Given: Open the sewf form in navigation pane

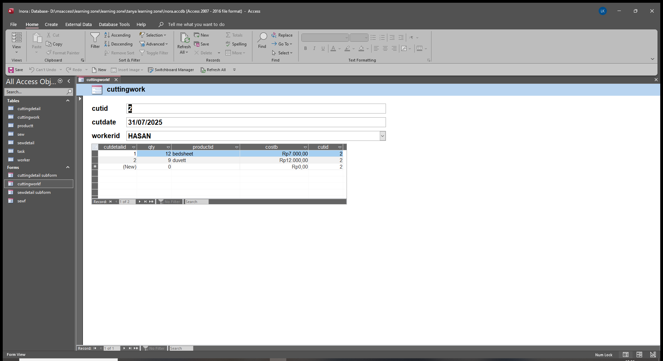Looking at the screenshot, I should (22, 201).
